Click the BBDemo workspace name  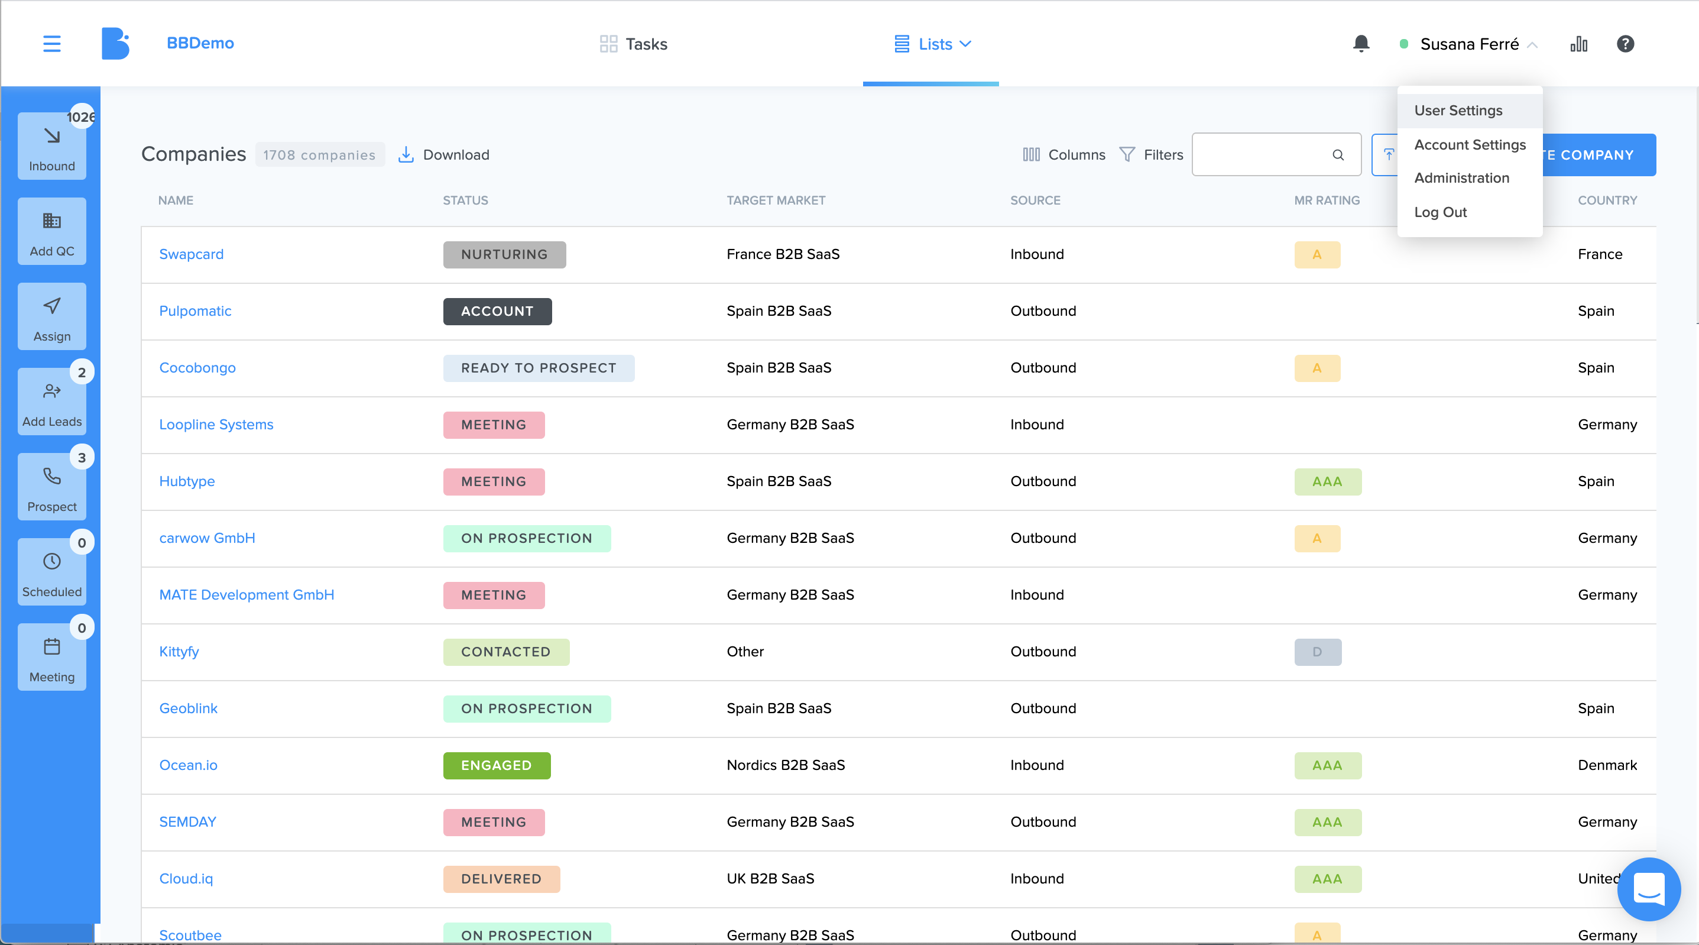pyautogui.click(x=200, y=43)
